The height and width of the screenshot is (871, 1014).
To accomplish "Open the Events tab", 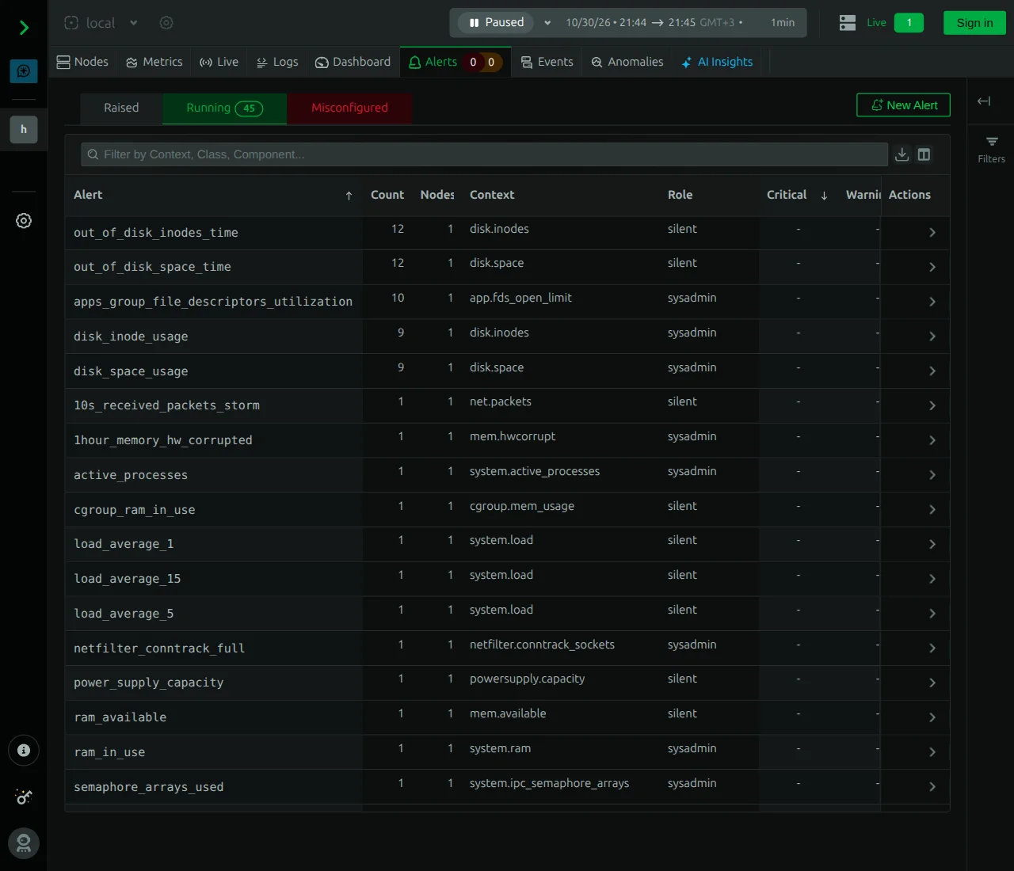I will pos(547,62).
